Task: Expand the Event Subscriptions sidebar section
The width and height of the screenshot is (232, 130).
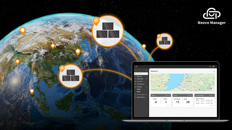Action: pos(146,94)
